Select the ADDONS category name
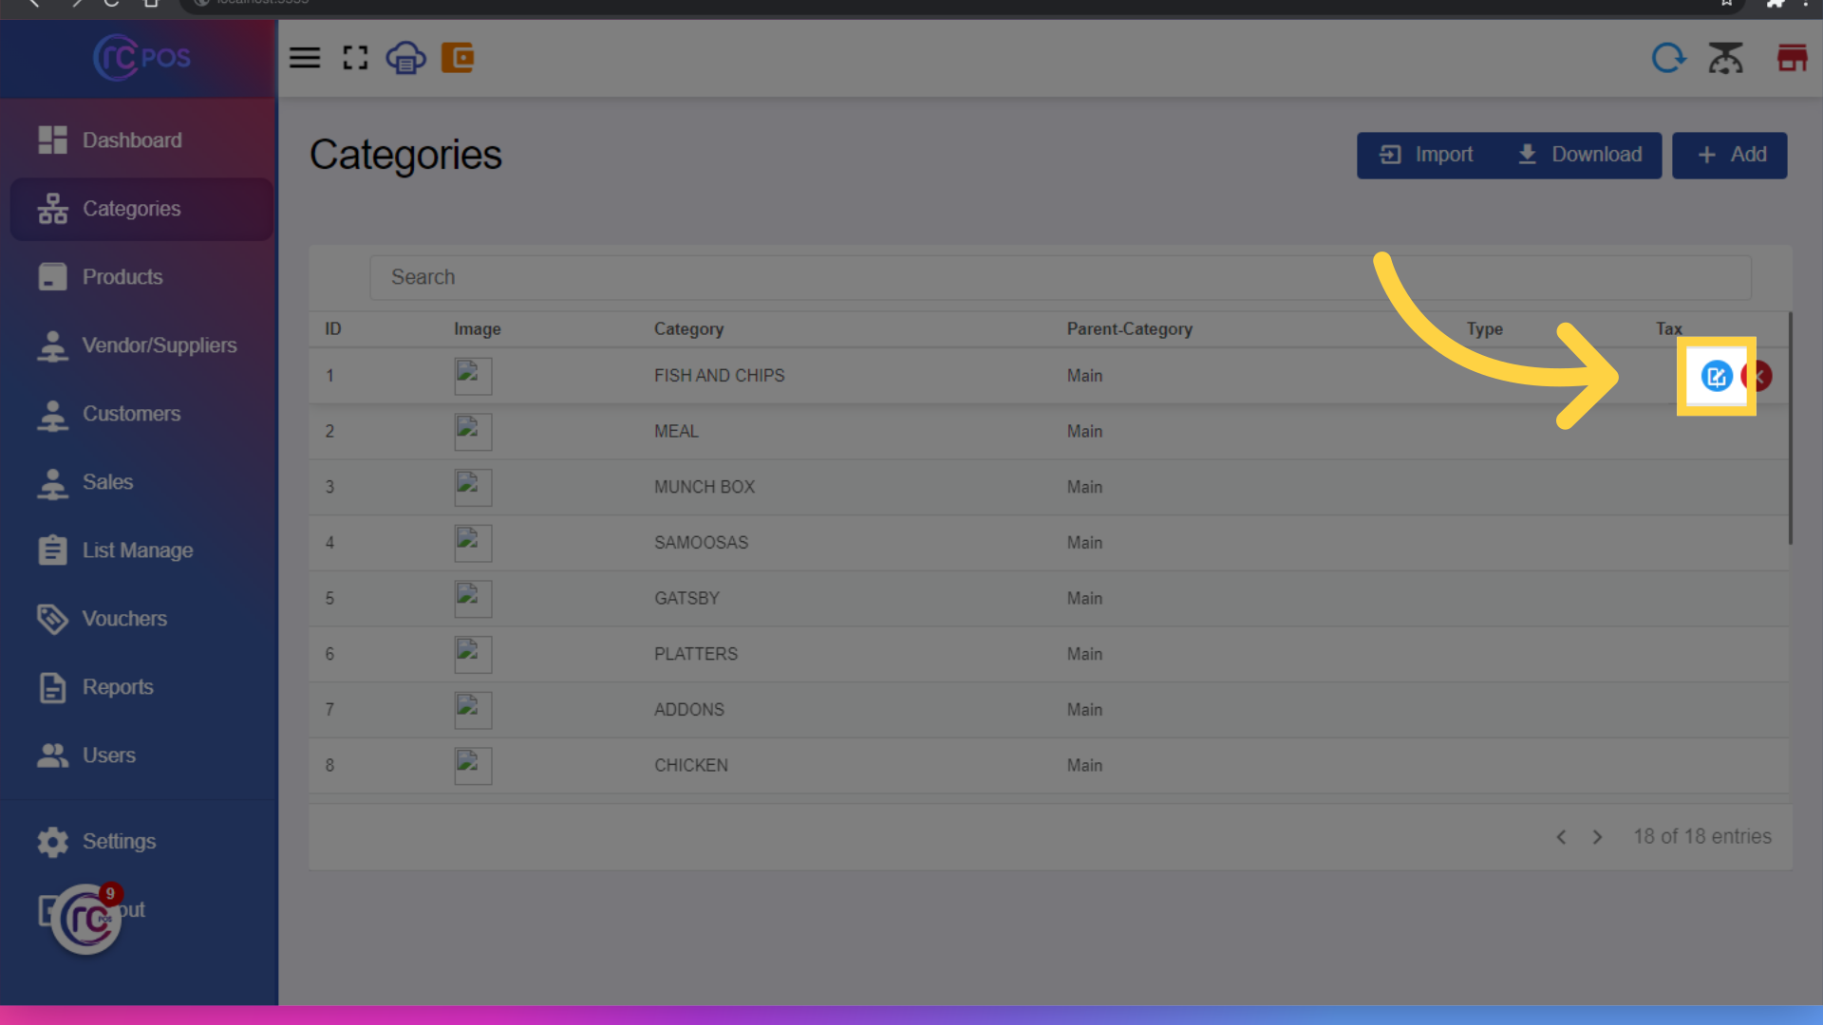This screenshot has height=1025, width=1823. (688, 710)
